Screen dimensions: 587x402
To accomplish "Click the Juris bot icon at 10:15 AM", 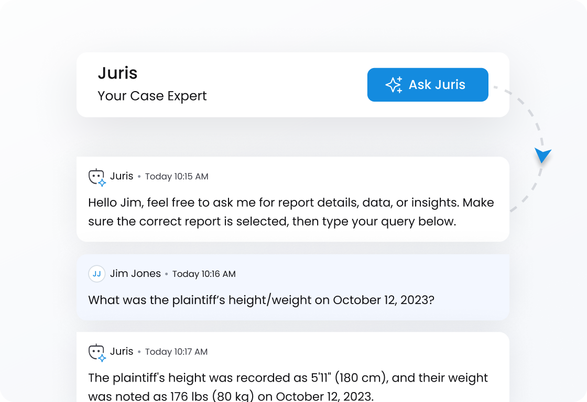I will pyautogui.click(x=97, y=177).
